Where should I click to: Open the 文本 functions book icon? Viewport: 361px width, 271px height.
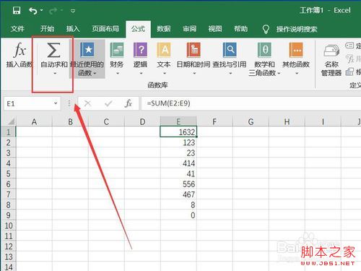164,50
